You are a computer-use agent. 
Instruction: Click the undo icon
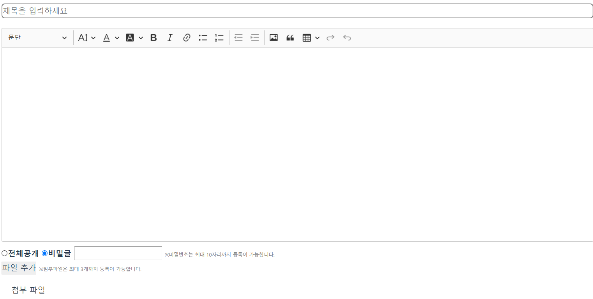point(347,37)
